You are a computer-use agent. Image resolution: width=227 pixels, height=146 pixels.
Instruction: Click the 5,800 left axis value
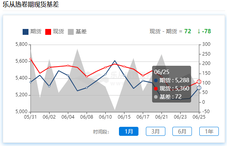coord(21,44)
